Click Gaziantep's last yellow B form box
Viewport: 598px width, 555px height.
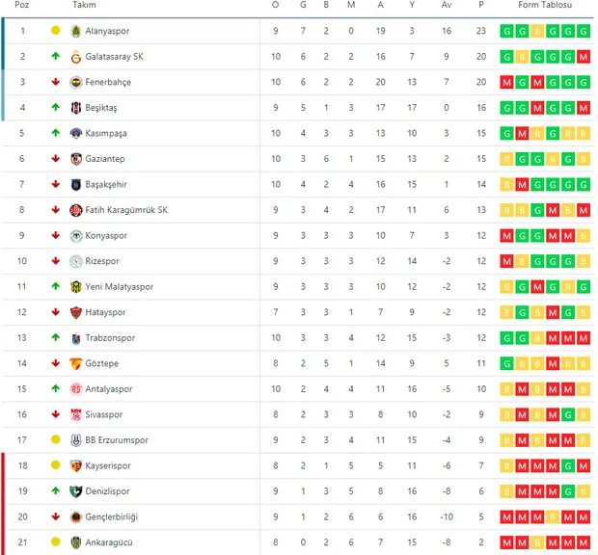pos(584,159)
